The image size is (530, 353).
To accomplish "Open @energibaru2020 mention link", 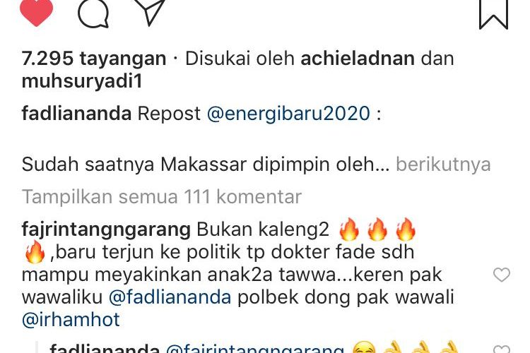I will tap(288, 113).
